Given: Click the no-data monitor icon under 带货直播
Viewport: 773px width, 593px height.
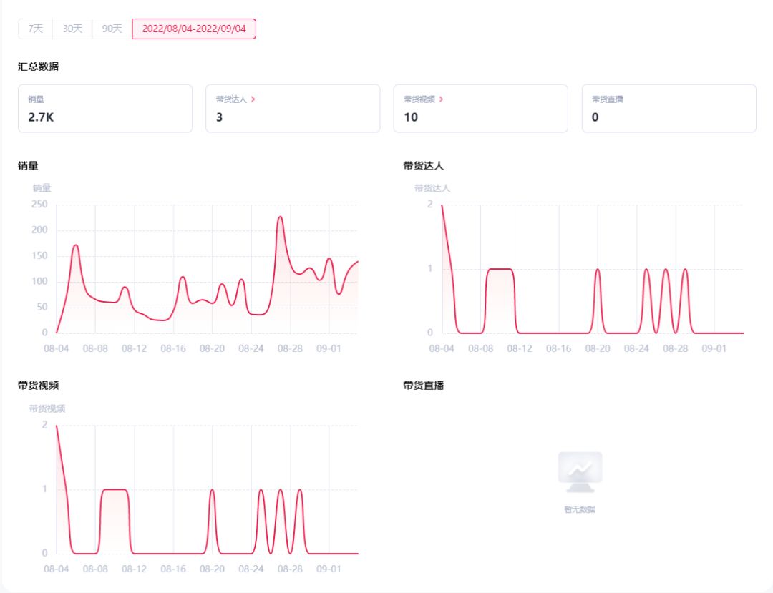Looking at the screenshot, I should click(x=580, y=472).
